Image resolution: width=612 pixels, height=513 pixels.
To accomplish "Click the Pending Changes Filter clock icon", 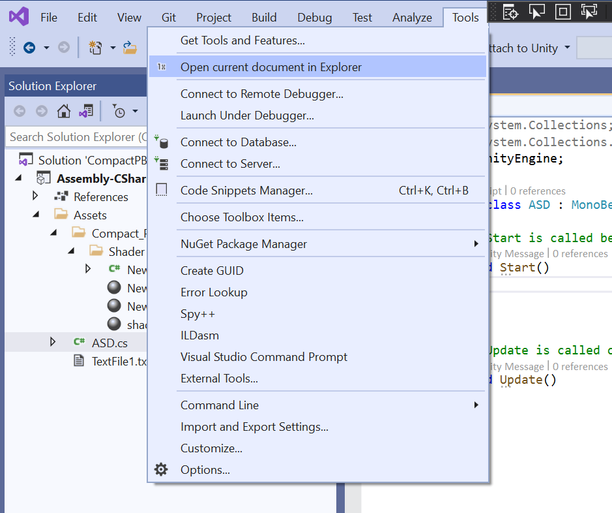I will (119, 112).
